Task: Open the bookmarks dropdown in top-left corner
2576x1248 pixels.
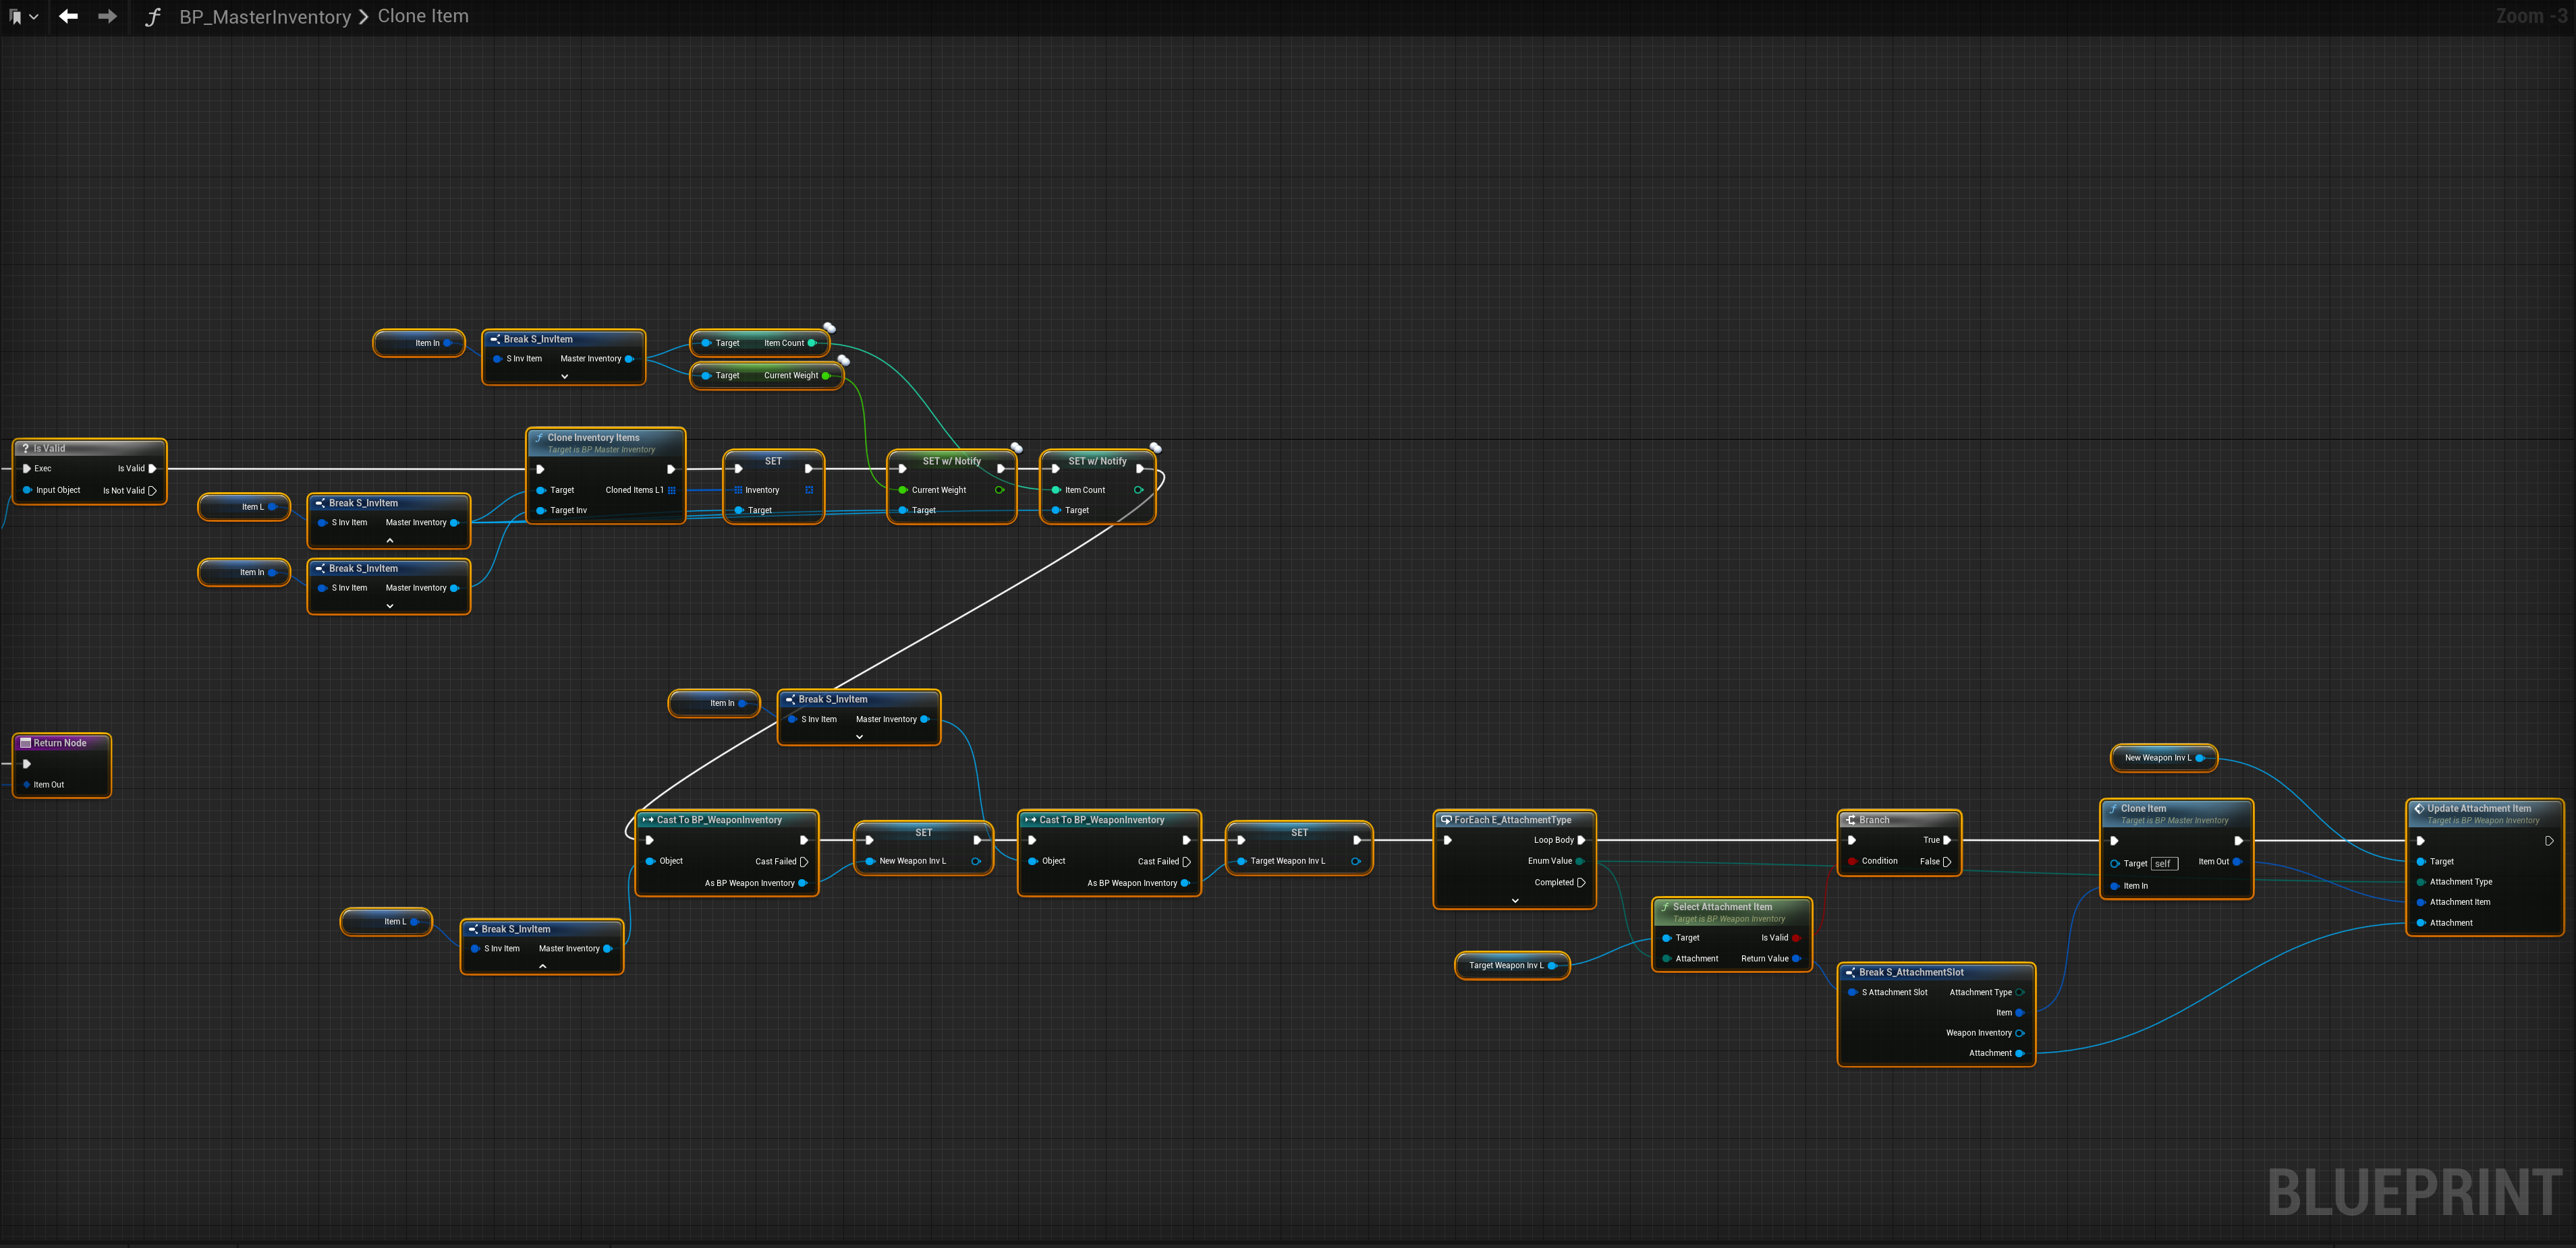Action: 23,16
